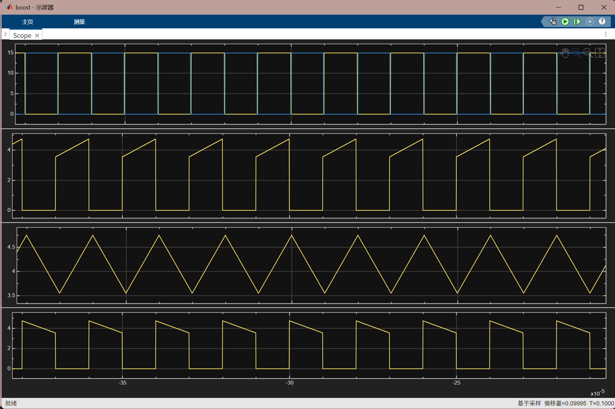615x409 pixels.
Task: Open the step back configuration icon
Action: pyautogui.click(x=553, y=22)
